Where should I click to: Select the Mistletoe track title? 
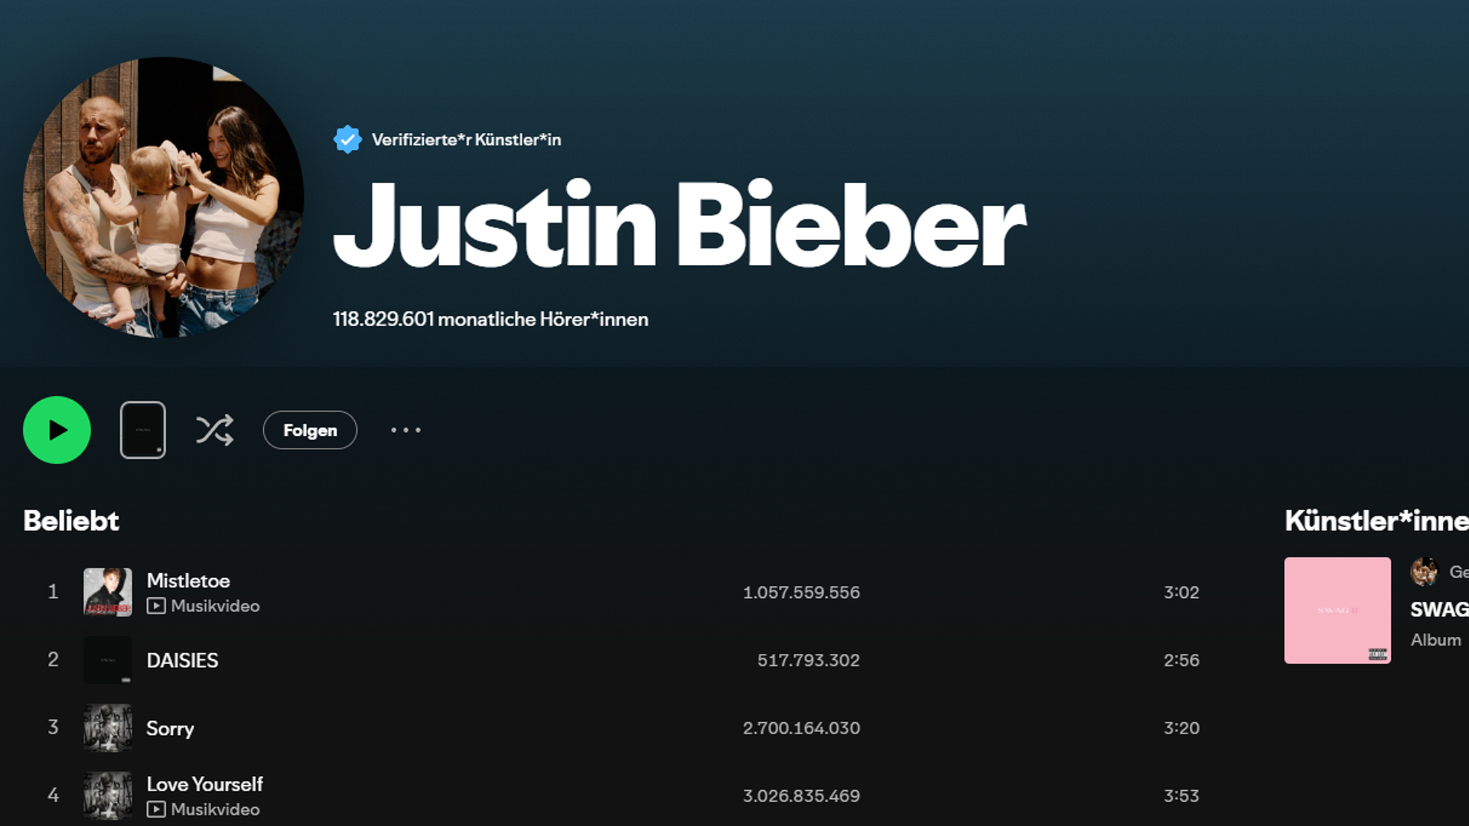click(188, 580)
